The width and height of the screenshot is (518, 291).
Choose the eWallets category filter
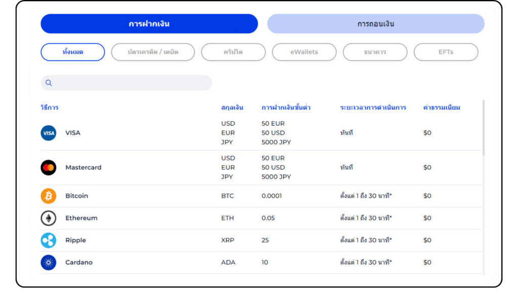tap(304, 52)
